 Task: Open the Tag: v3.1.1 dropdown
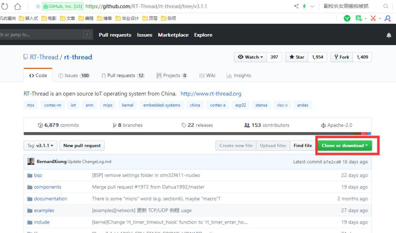[40, 146]
